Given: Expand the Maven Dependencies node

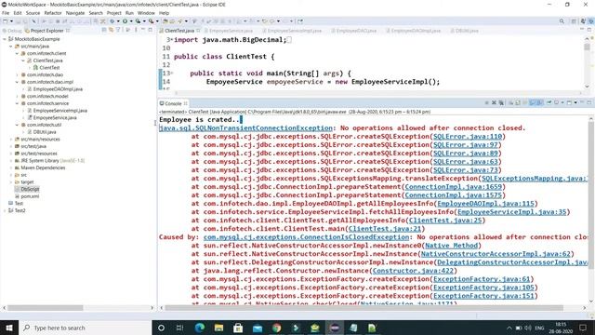Looking at the screenshot, I should tap(10, 167).
